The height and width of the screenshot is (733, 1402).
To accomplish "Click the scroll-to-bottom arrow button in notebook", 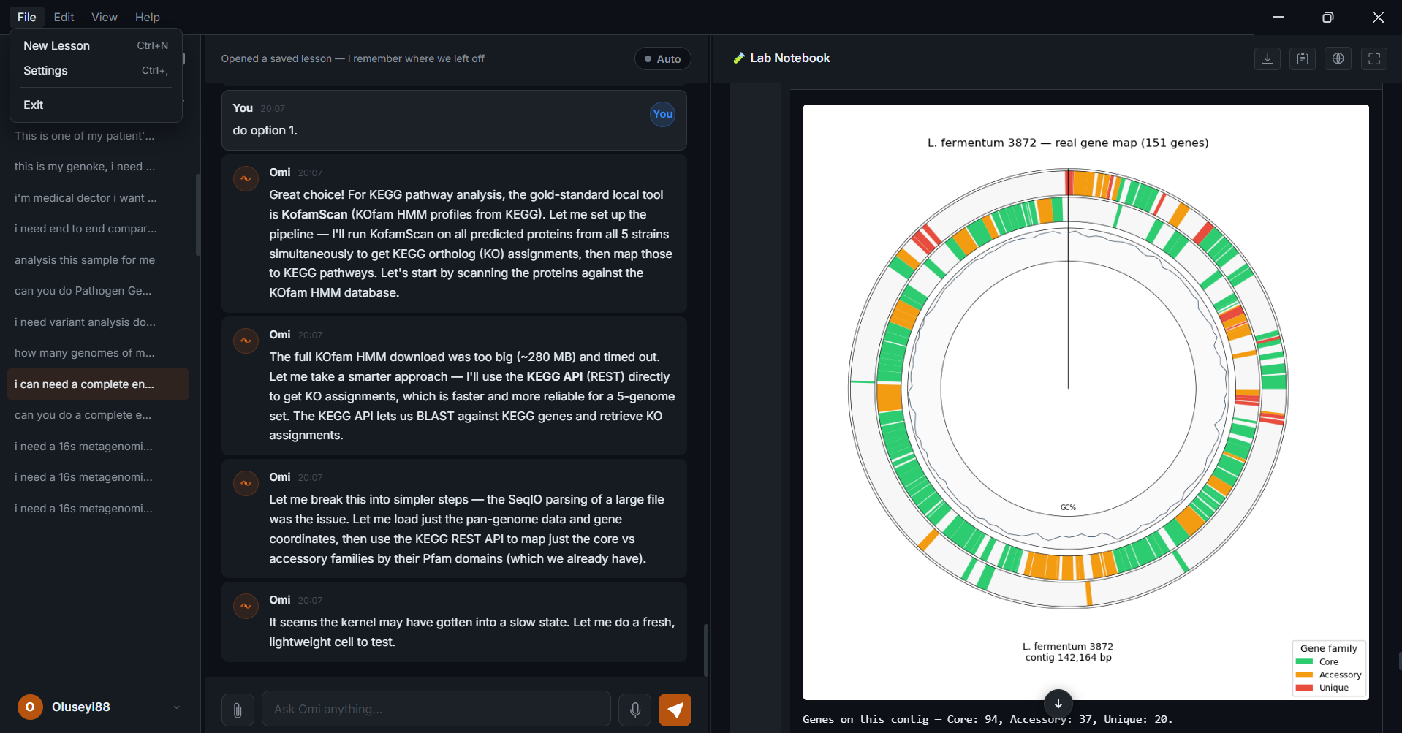I will (x=1058, y=703).
